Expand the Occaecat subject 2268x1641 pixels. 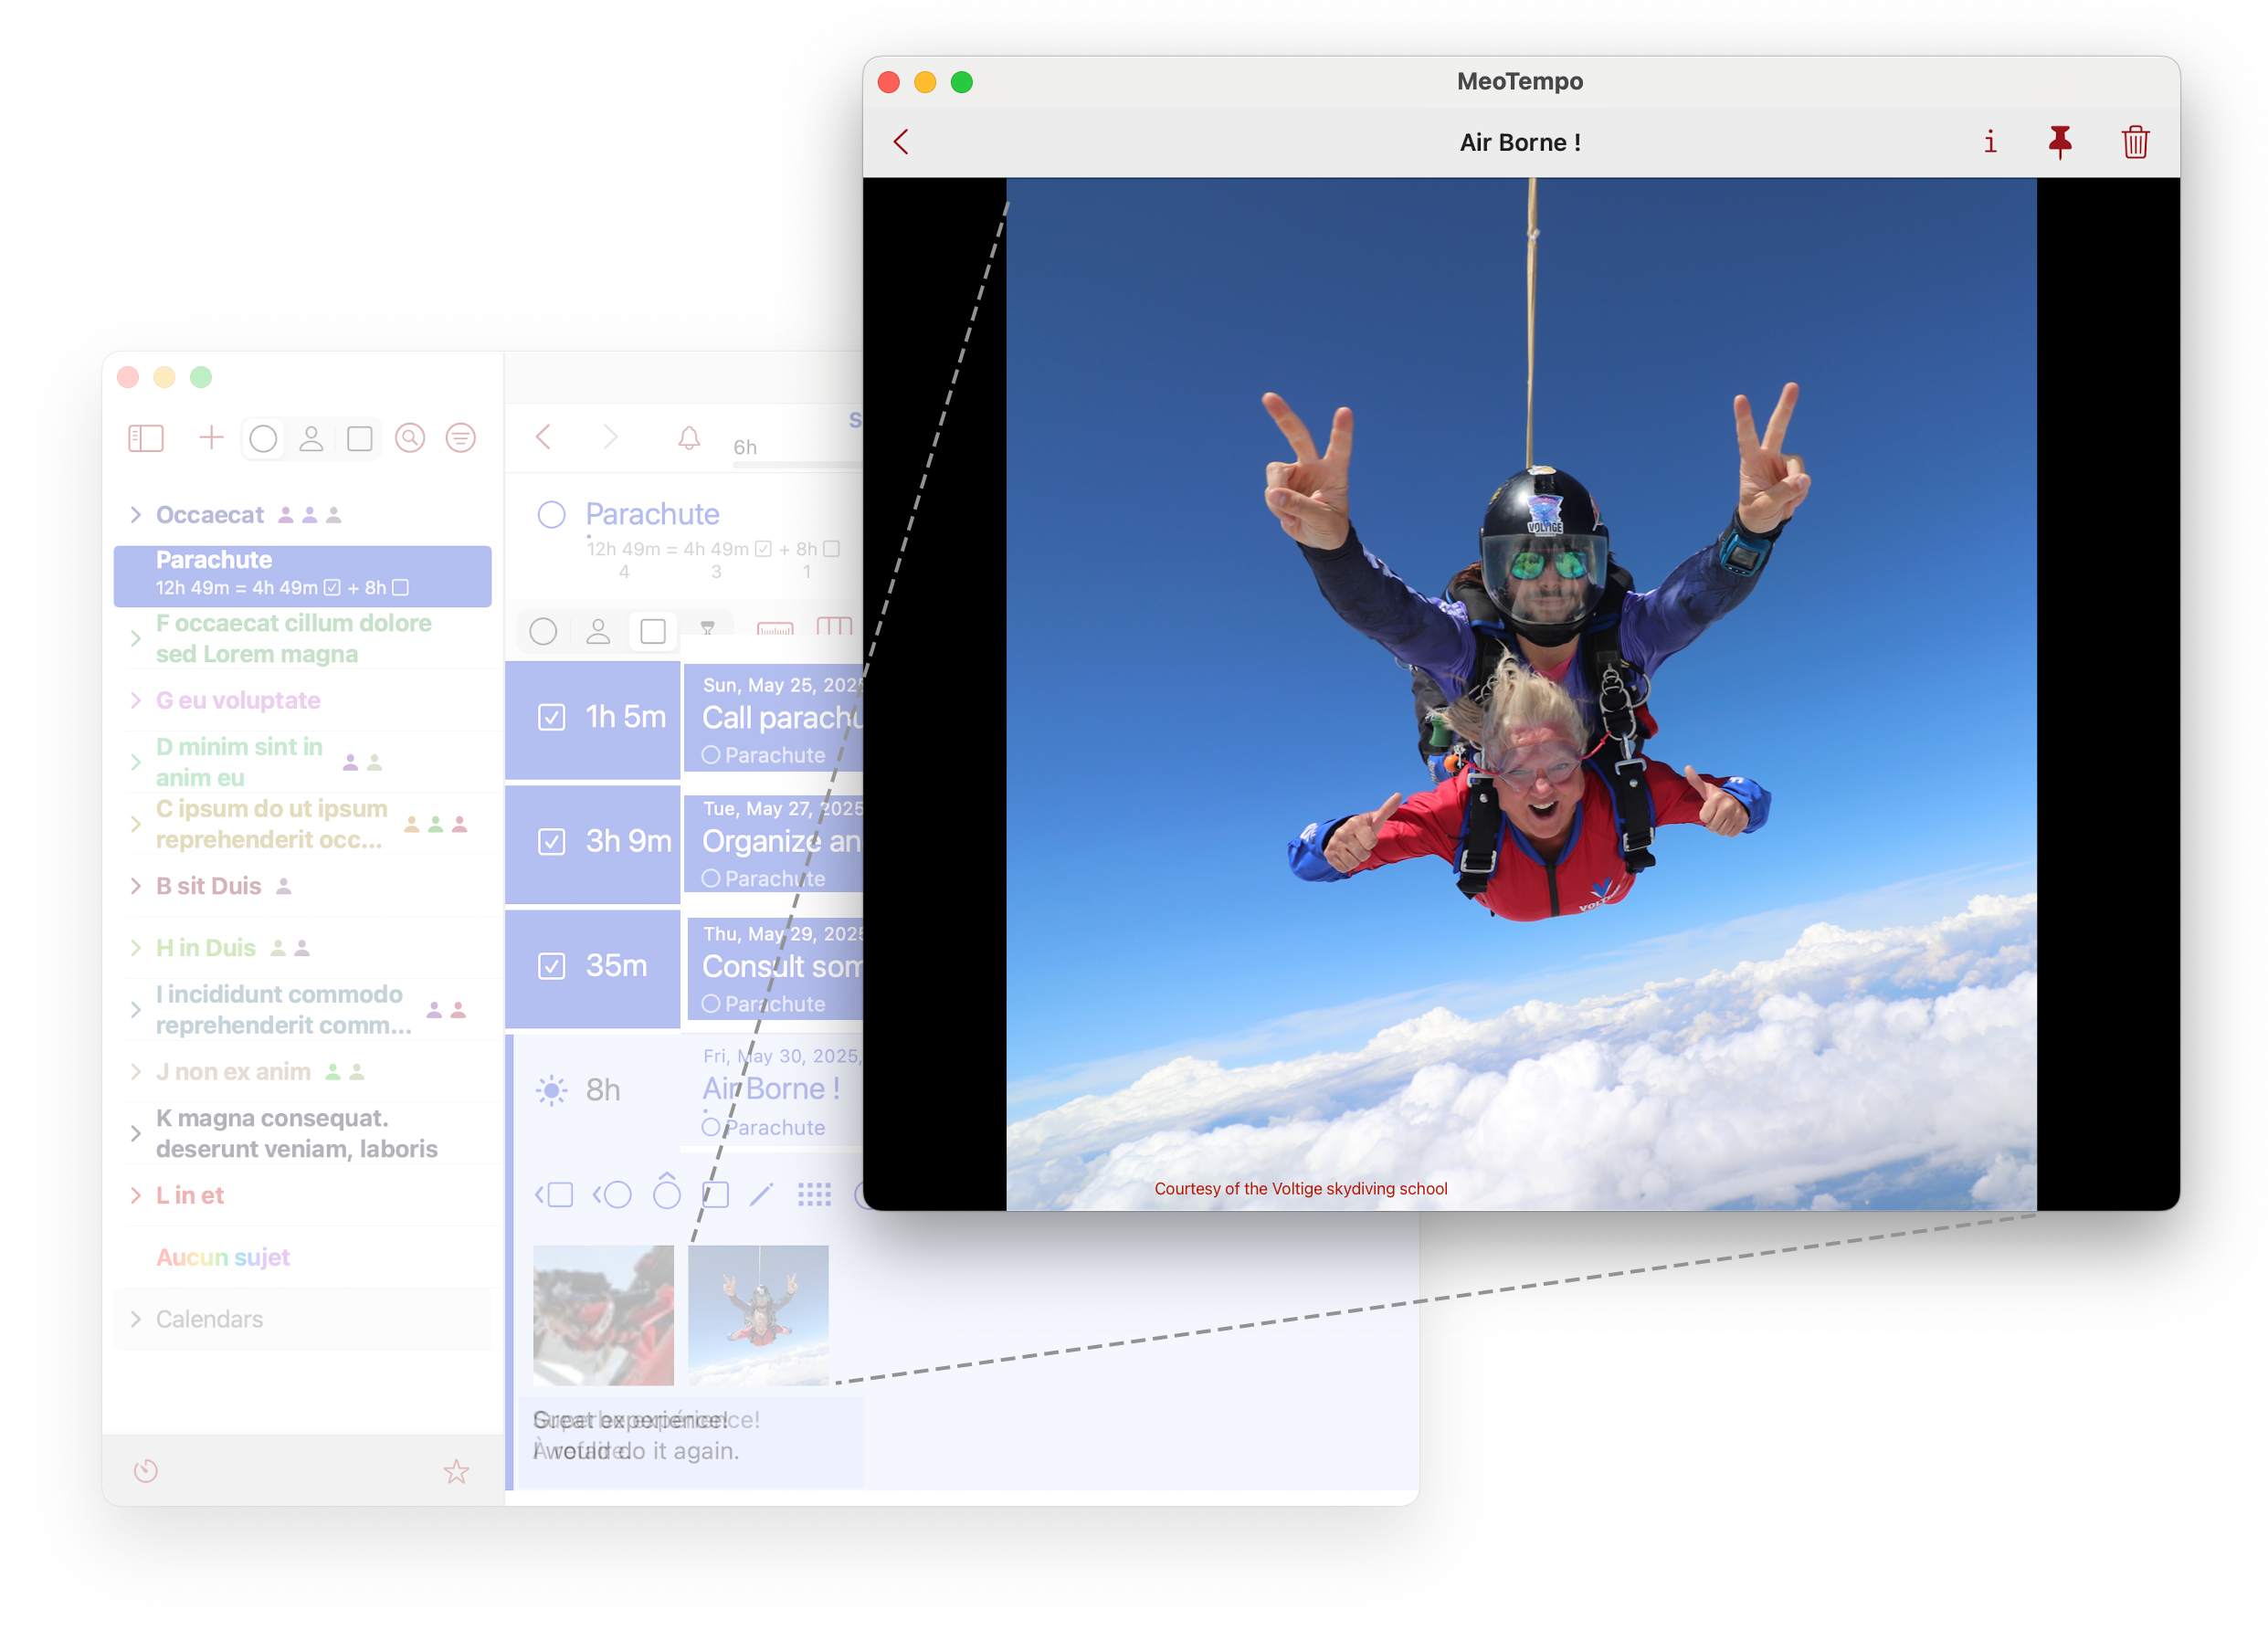pos(136,515)
